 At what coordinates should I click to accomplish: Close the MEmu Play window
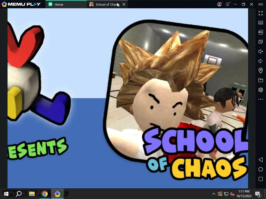(x=251, y=4)
